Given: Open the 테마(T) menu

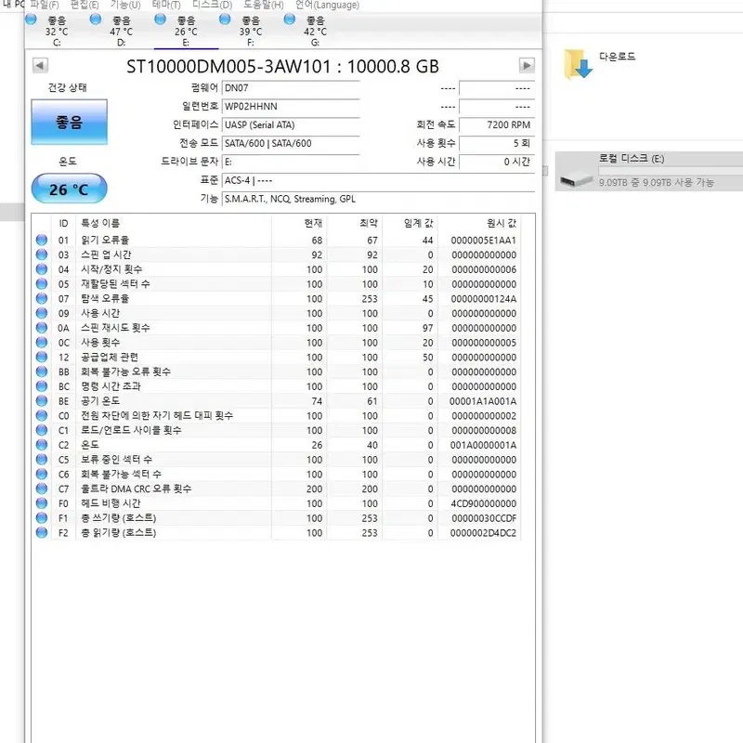Looking at the screenshot, I should click(166, 5).
